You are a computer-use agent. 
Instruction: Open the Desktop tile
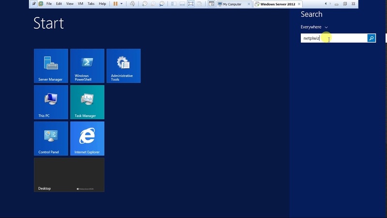69,175
